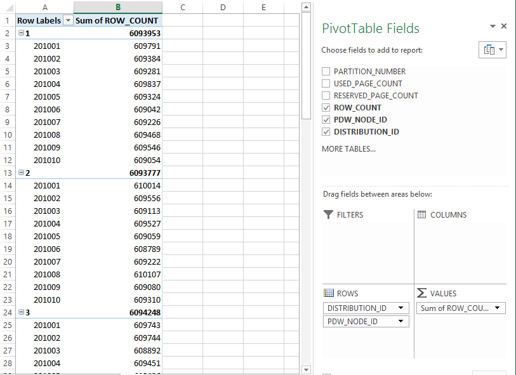The width and height of the screenshot is (516, 375).
Task: Collapse distribution group 2
Action: (x=21, y=173)
